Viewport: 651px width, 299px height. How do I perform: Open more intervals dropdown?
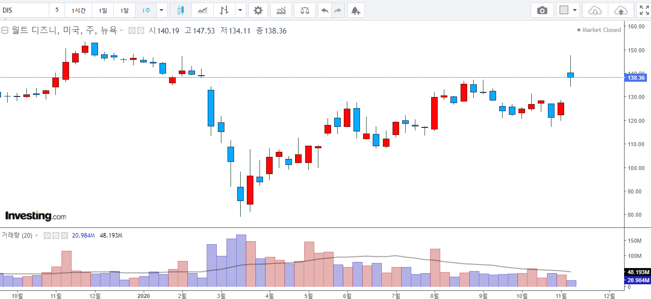pyautogui.click(x=161, y=10)
